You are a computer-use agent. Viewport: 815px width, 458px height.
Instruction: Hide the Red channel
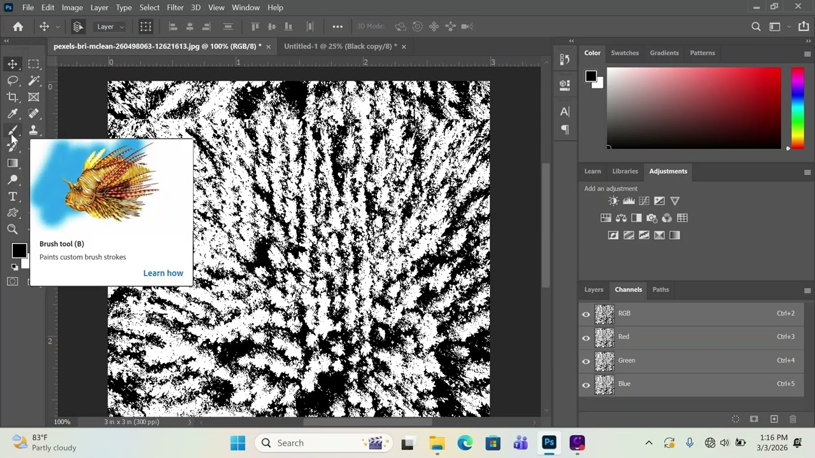586,337
